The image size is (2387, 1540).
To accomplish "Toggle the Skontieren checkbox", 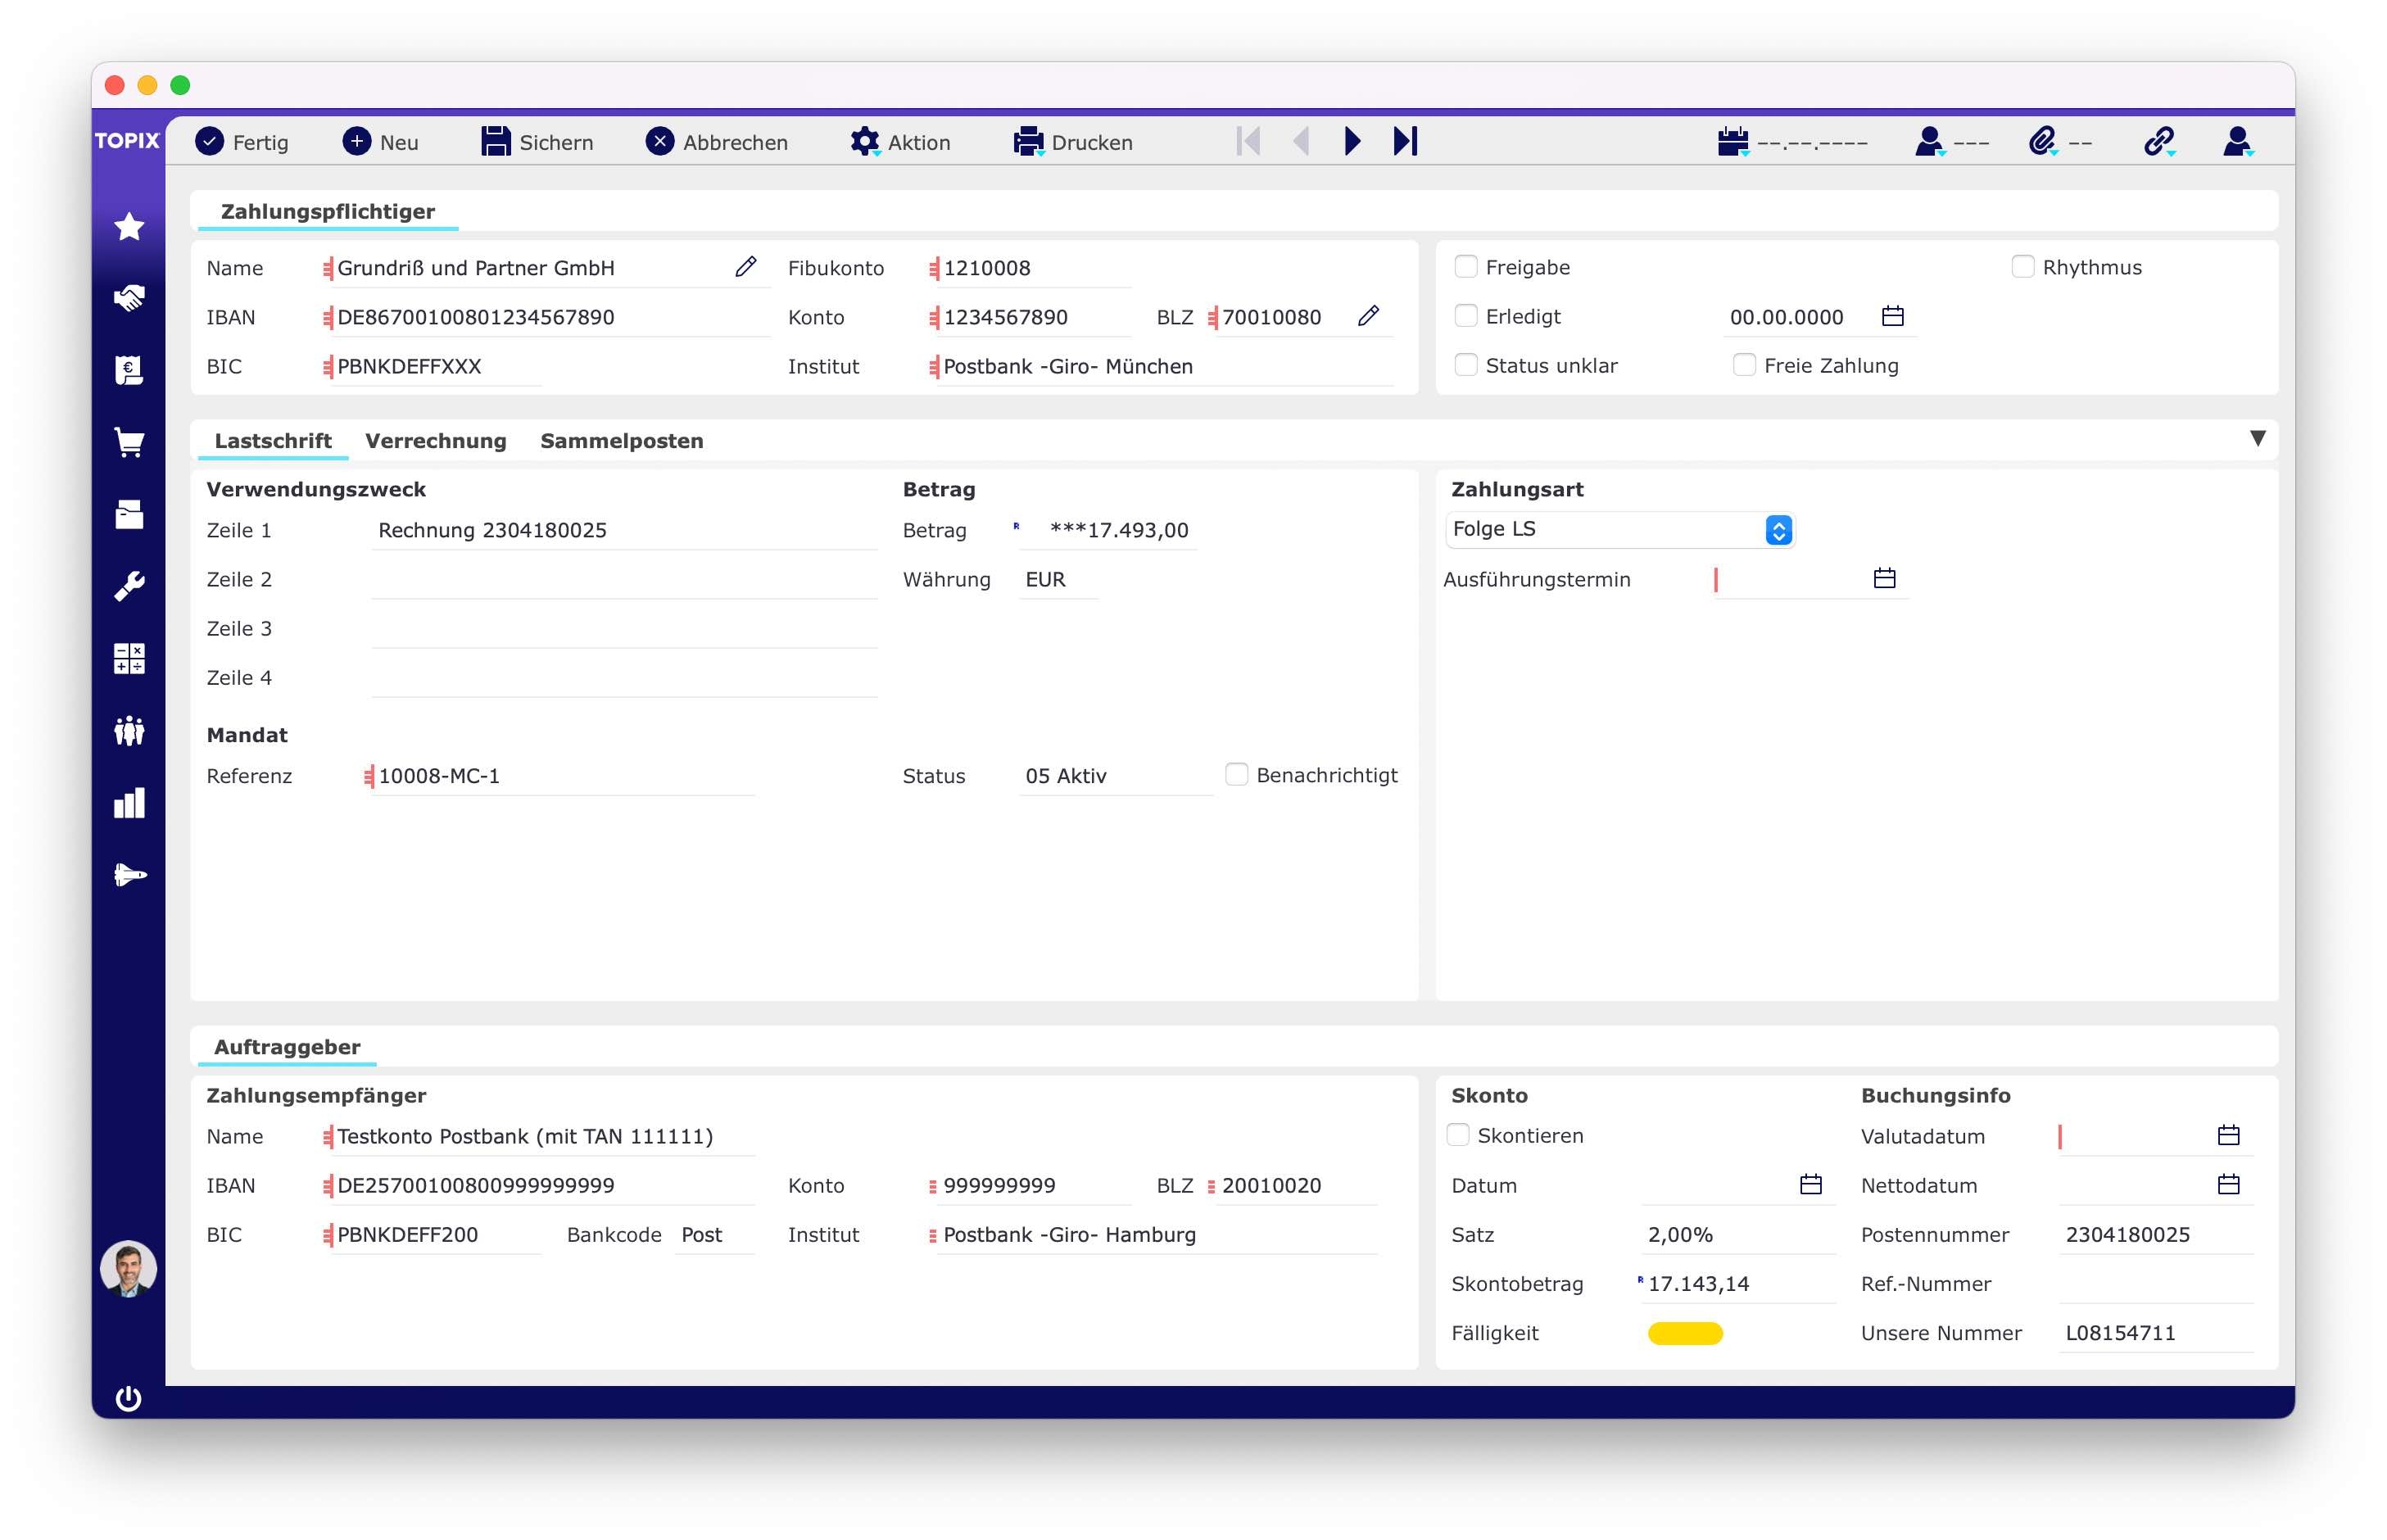I will [1458, 1135].
